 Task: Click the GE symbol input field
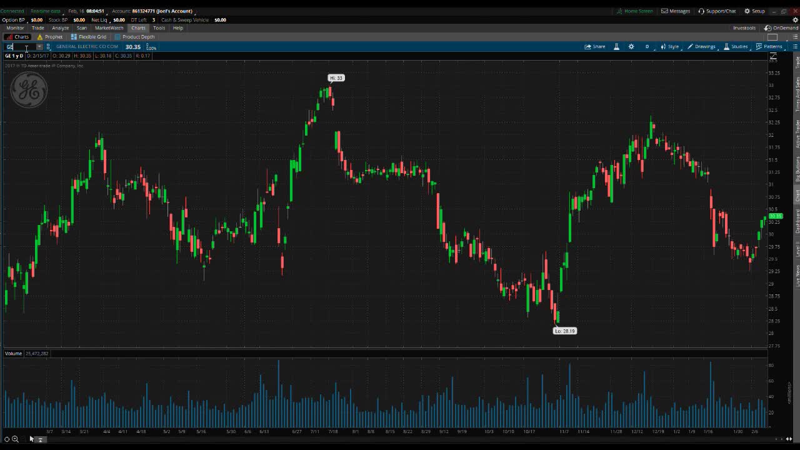[20, 47]
